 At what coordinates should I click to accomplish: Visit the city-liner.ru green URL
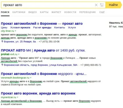point(8,31)
